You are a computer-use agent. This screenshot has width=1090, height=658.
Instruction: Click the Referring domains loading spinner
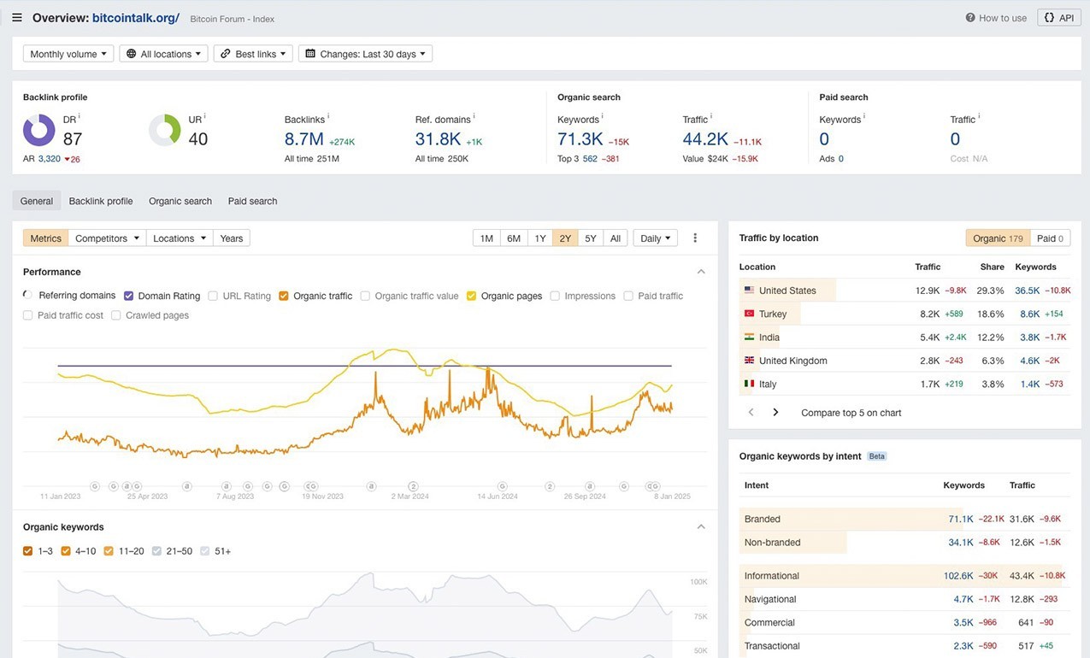(28, 295)
